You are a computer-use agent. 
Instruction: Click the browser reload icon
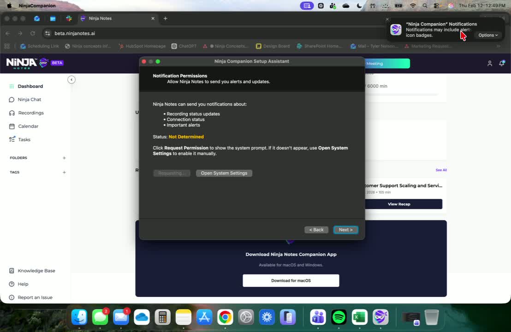click(x=33, y=34)
